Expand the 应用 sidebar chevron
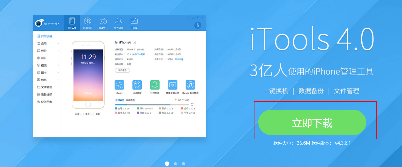This screenshot has height=167, width=402. [58, 44]
